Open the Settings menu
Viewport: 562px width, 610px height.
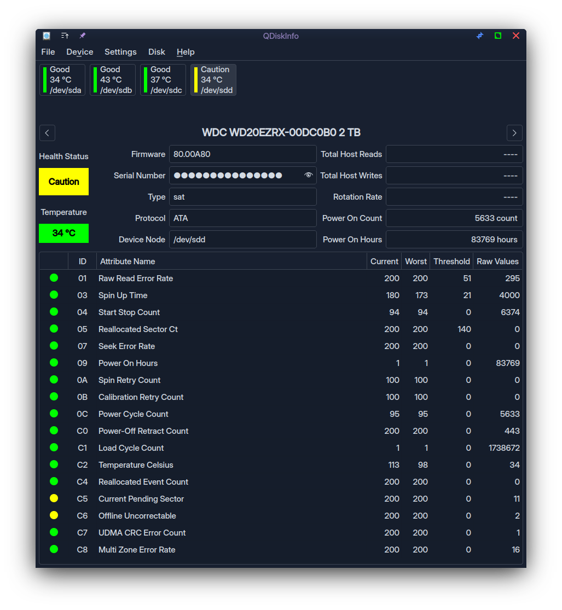coord(120,52)
